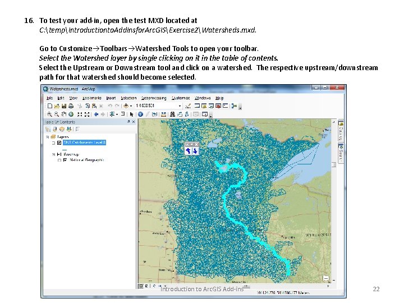Print the map using printer icon
404x303 pixels.
click(71, 106)
